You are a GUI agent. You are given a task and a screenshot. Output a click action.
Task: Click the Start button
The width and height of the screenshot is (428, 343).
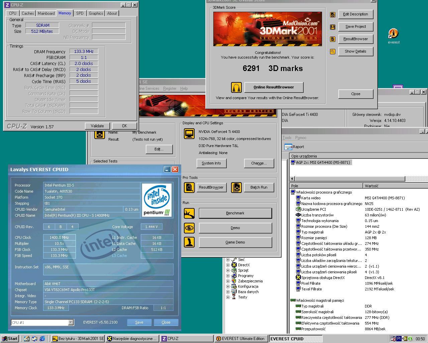[9, 339]
